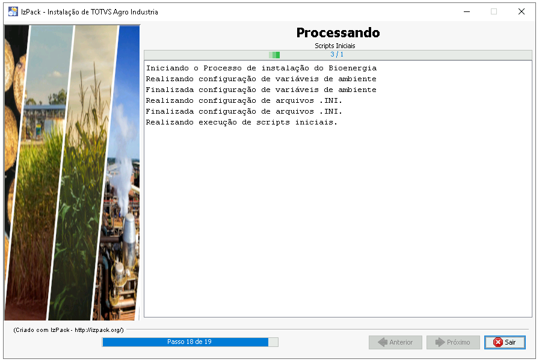Click the right arrow icon on Próximo

(x=440, y=342)
